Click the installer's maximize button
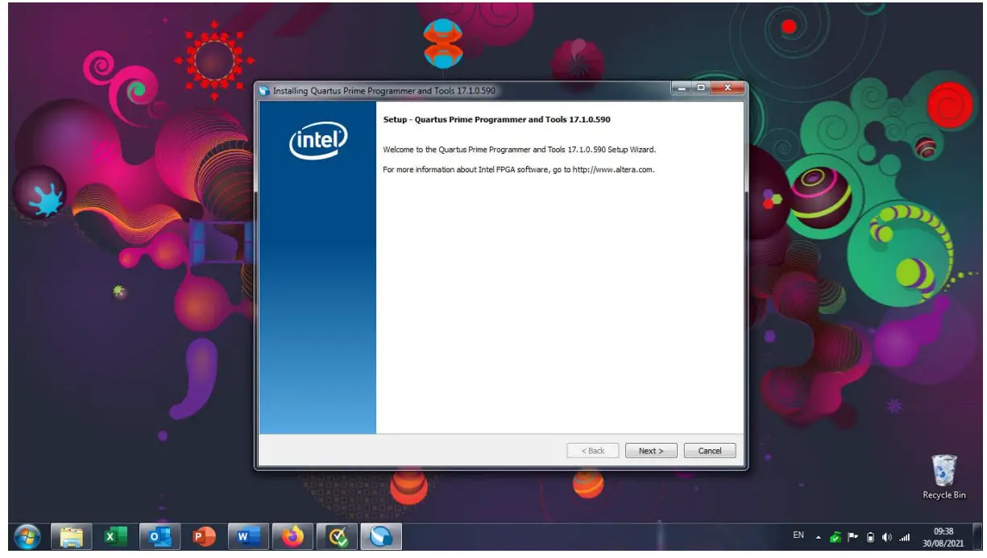Viewport: 987px width, 558px height. coord(701,87)
